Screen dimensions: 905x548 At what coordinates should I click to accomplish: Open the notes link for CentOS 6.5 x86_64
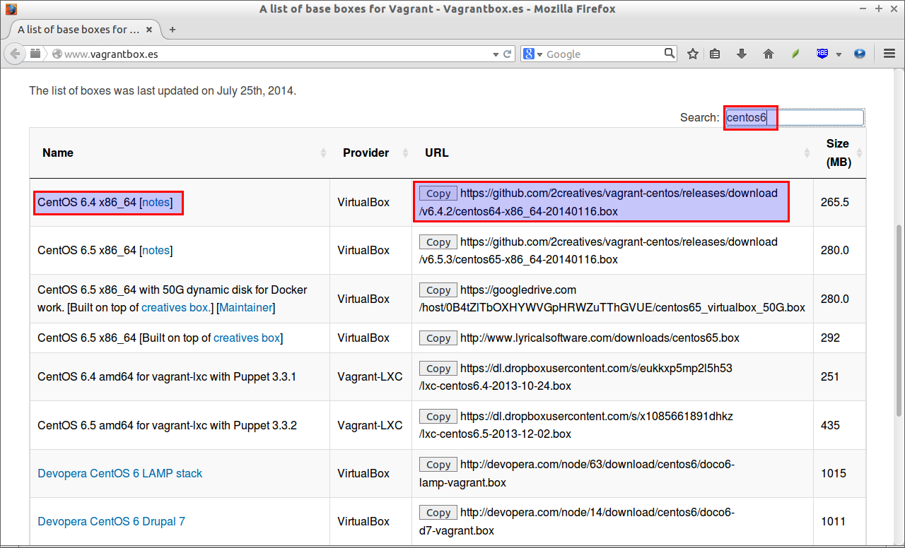coord(156,250)
